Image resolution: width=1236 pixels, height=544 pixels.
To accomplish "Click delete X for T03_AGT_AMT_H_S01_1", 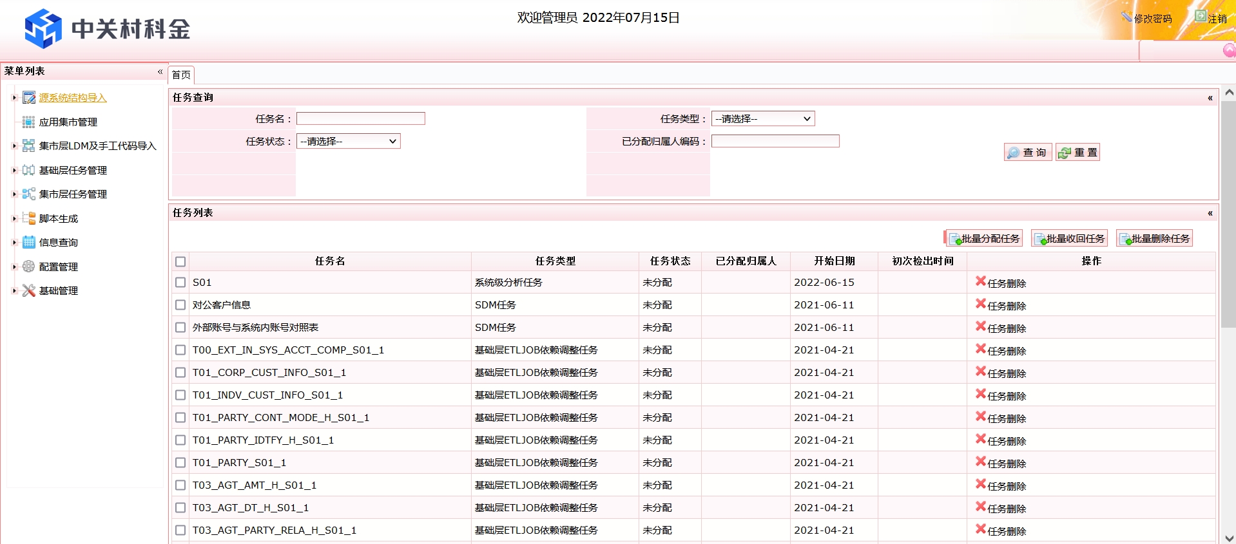I will (981, 484).
